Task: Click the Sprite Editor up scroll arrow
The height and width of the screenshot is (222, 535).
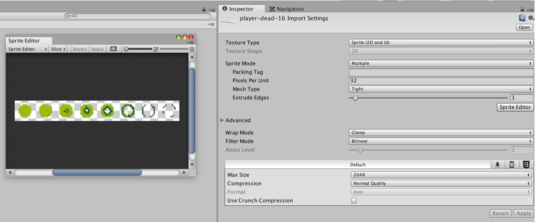Action: (192, 58)
